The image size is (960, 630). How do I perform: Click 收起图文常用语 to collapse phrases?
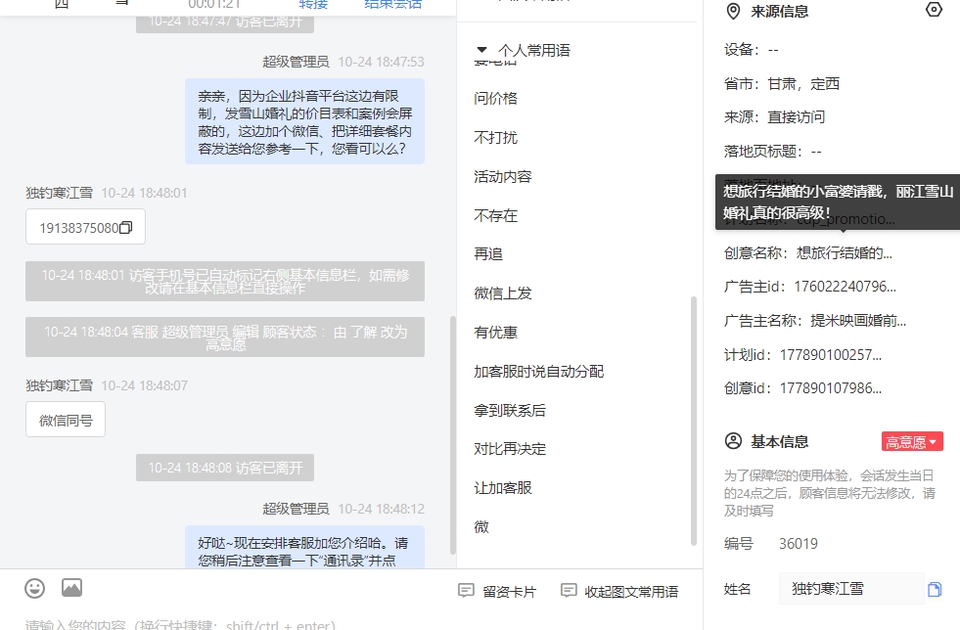coord(619,591)
